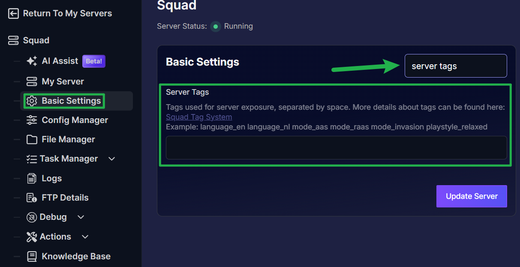Click the Basic Settings panel heading
The image size is (520, 267).
[202, 62]
